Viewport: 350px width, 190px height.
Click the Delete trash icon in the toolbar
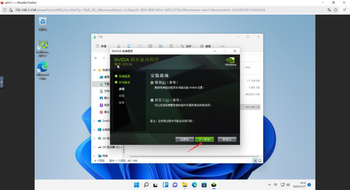coord(171,46)
